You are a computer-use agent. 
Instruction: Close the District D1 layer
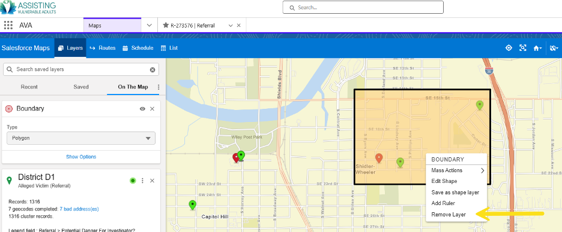tap(152, 181)
